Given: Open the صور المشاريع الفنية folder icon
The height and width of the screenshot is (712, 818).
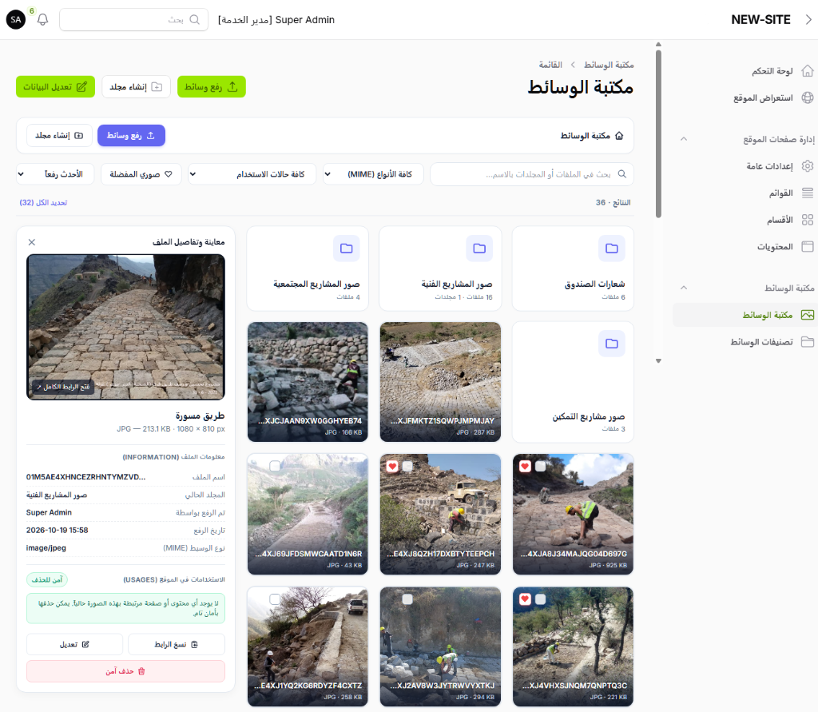Looking at the screenshot, I should (x=479, y=249).
